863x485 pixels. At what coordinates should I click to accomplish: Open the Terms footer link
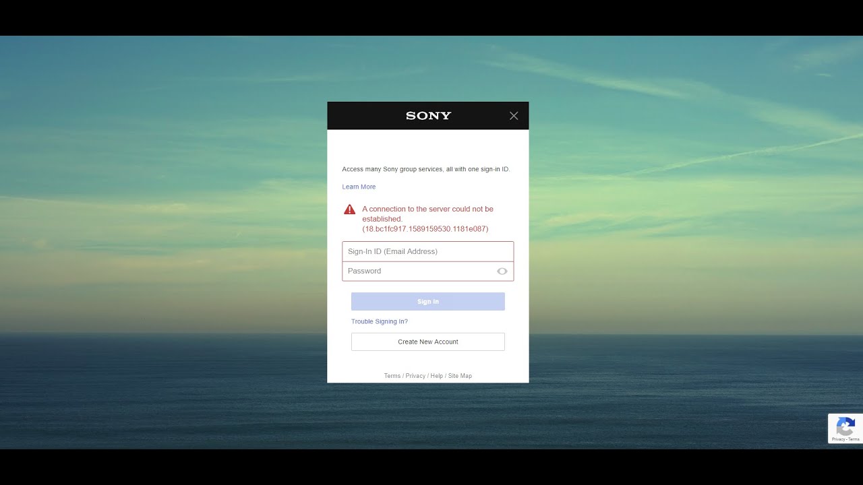(x=392, y=376)
